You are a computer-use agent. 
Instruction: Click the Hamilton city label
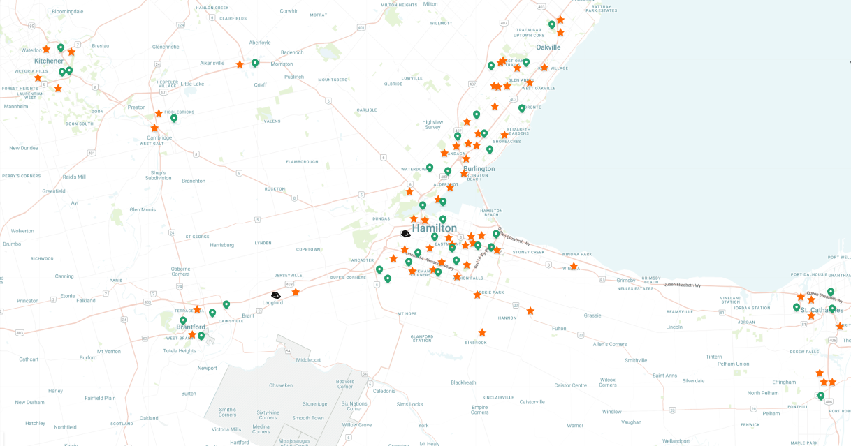point(434,228)
